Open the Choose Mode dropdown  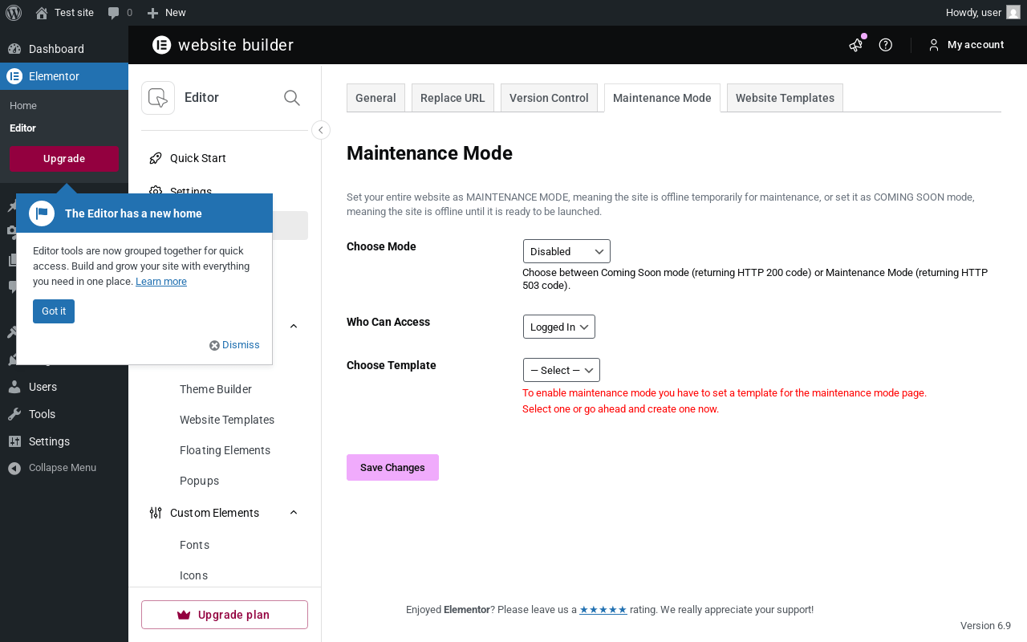(x=566, y=251)
